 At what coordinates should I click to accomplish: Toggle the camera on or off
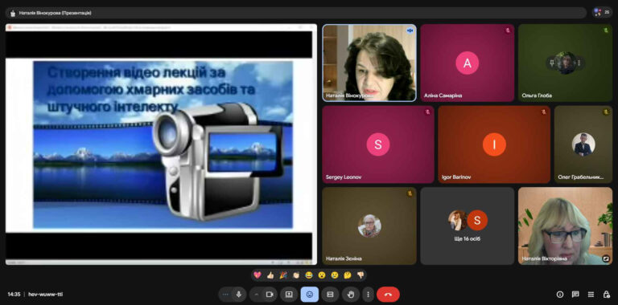pos(270,294)
